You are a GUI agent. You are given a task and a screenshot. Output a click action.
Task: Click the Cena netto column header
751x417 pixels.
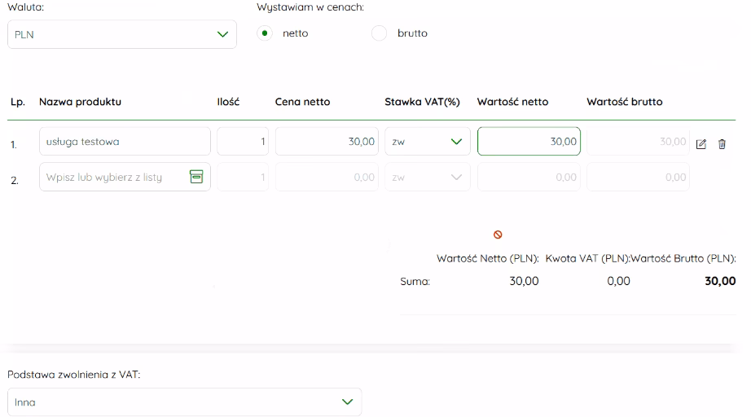click(302, 102)
